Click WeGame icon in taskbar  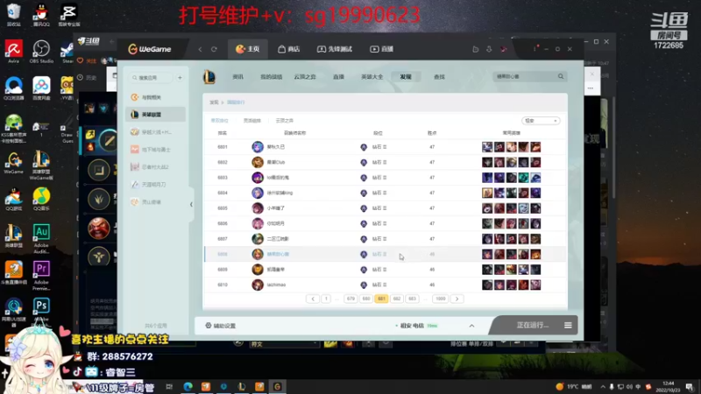point(277,386)
